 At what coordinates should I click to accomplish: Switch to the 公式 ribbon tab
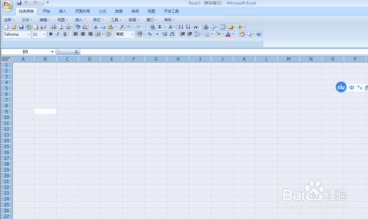click(102, 11)
